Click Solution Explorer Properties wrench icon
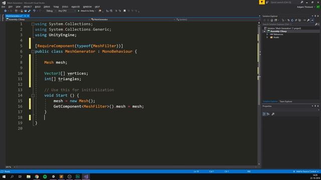Image resolution: width=321 pixels, height=180 pixels. pyautogui.click(x=308, y=20)
